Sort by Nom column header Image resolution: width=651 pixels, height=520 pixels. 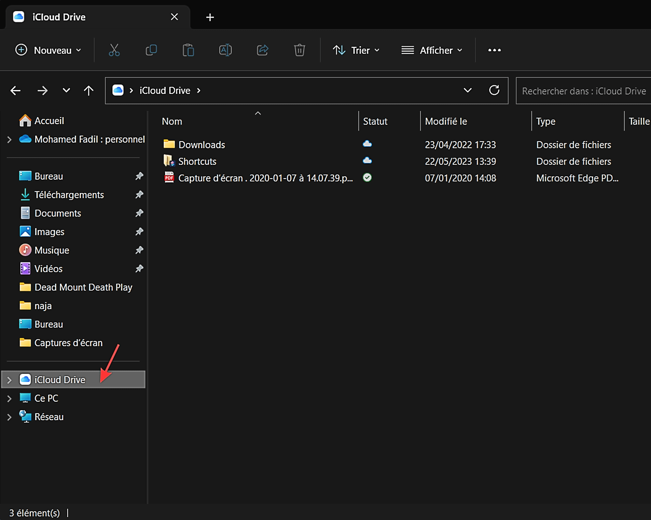pos(172,121)
